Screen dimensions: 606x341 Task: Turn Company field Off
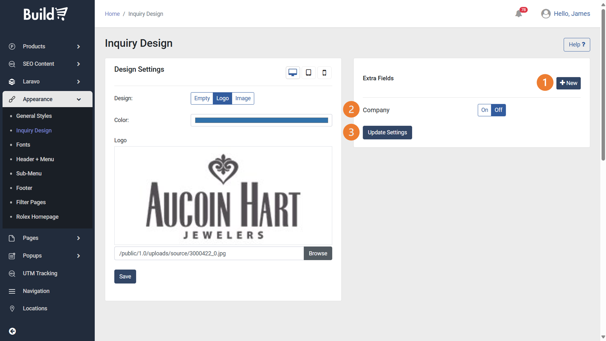pos(498,110)
